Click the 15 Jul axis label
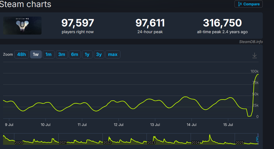This screenshot has height=149, width=274. (x=228, y=125)
